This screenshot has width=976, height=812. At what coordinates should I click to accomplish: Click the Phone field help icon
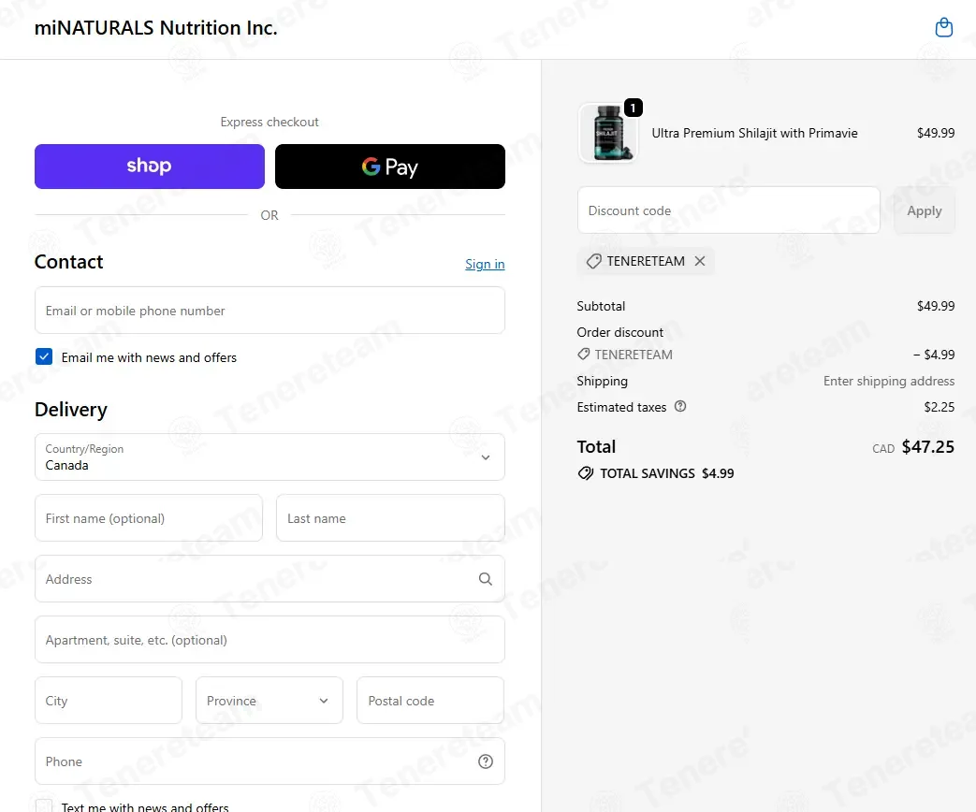coord(486,761)
